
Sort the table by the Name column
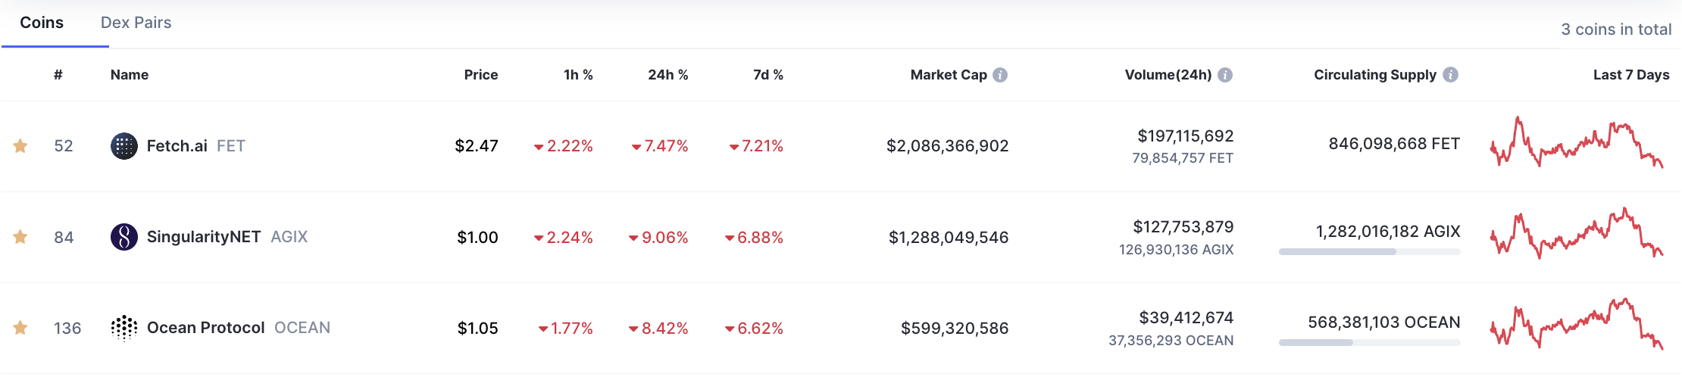130,75
